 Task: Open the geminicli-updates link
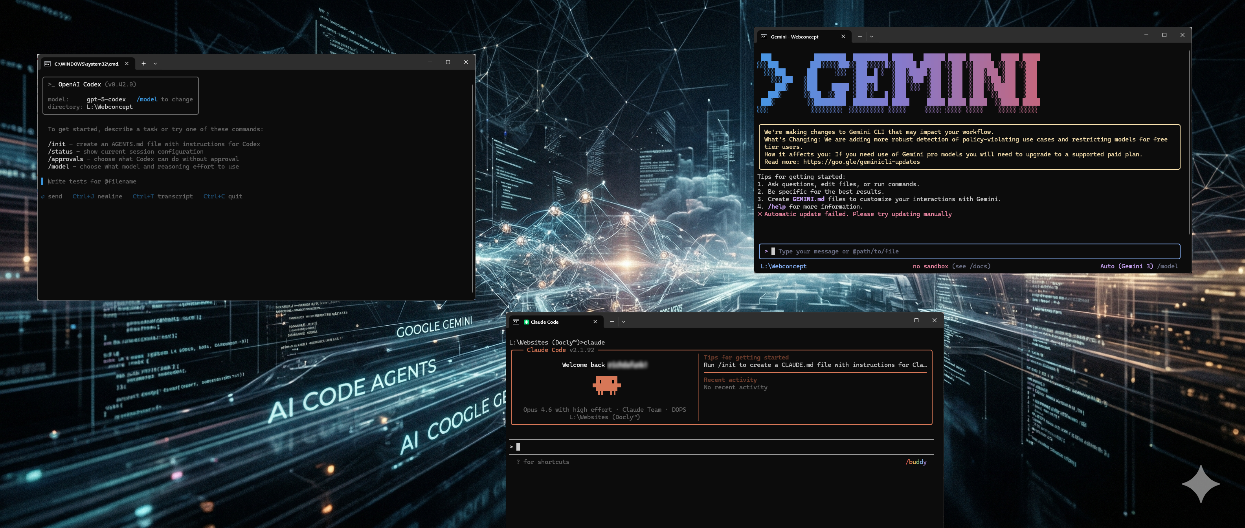[x=861, y=162]
